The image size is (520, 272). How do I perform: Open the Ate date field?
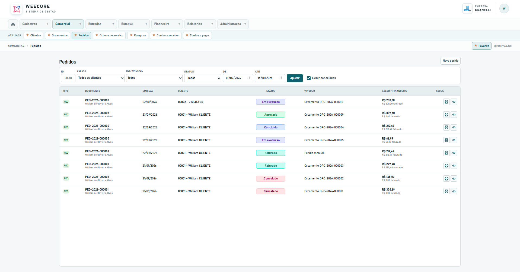[x=270, y=78]
